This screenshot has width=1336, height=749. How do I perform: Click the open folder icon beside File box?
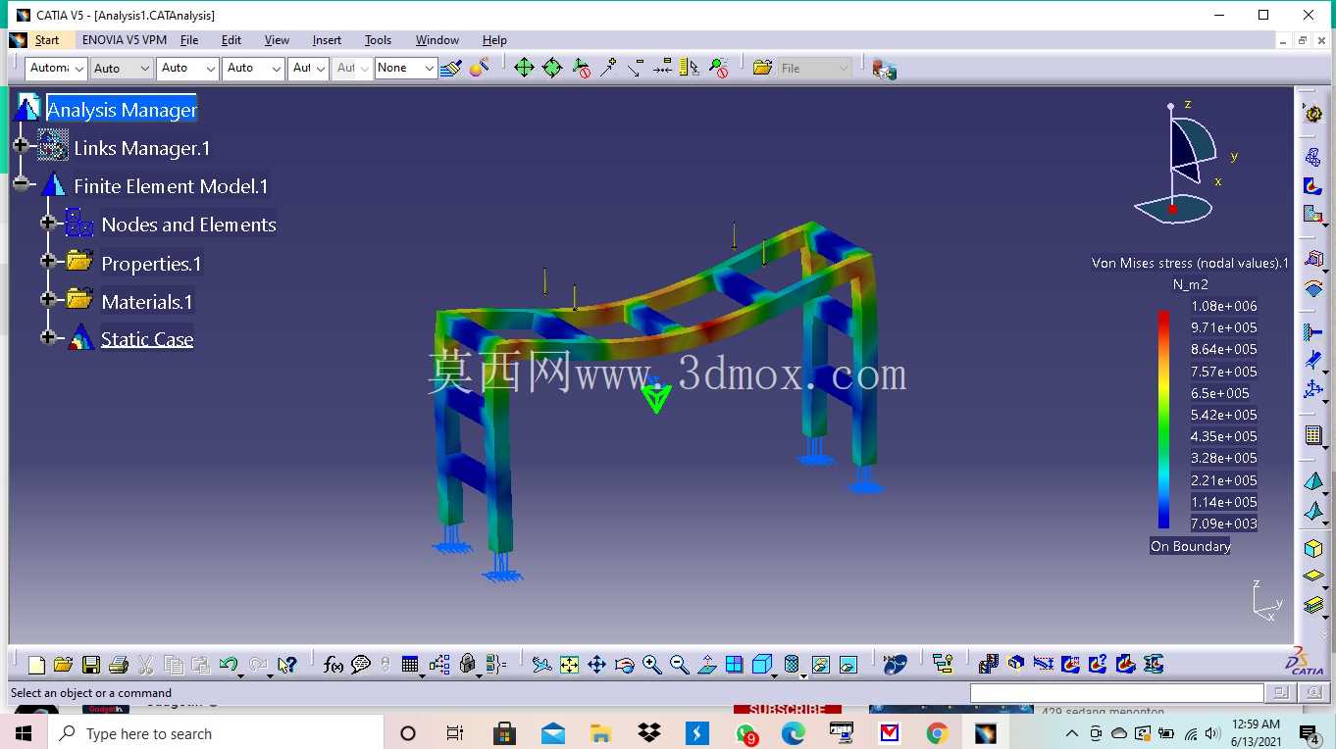tap(762, 68)
